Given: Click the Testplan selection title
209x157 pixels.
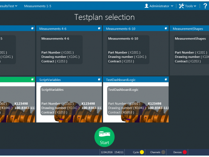Looking at the screenshot, I should coord(104,17).
